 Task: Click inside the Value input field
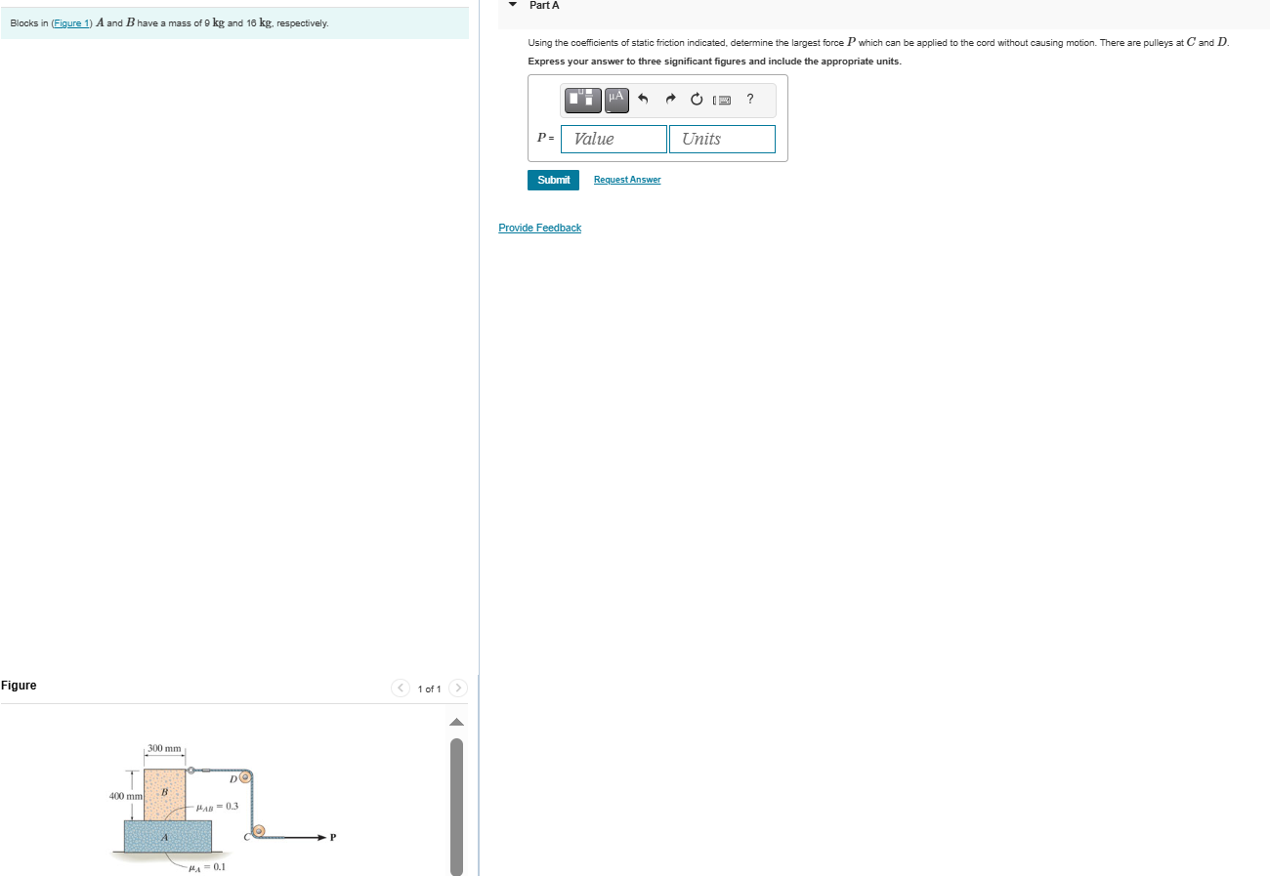(x=613, y=139)
